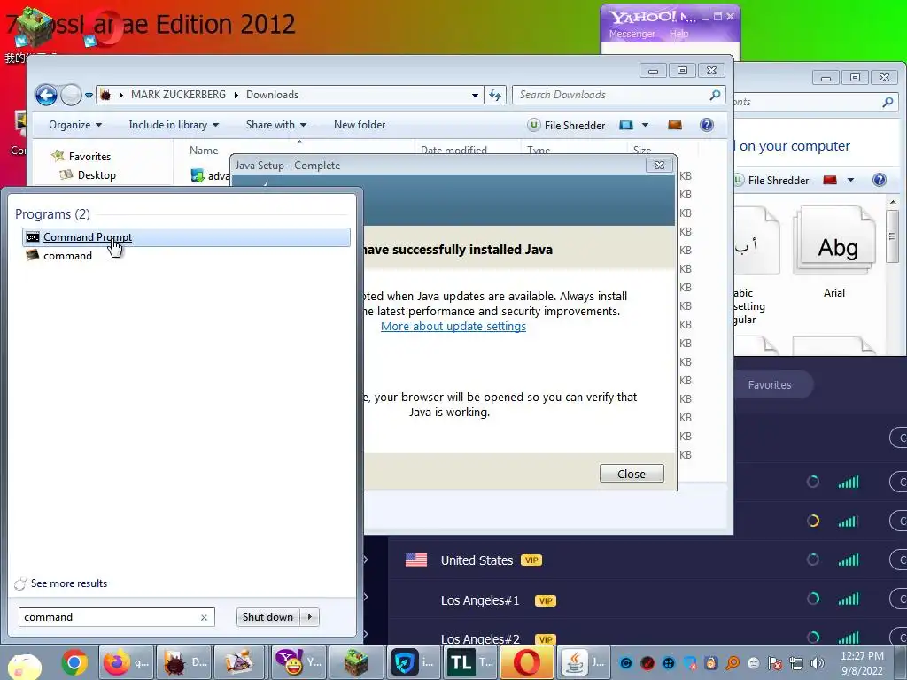Open 'More about update settings' link
Screen dimensions: 907x680
pos(453,326)
